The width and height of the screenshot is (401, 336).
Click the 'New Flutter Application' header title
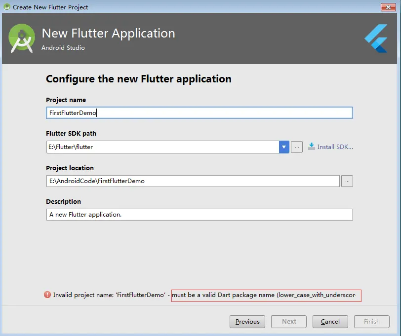pyautogui.click(x=109, y=33)
